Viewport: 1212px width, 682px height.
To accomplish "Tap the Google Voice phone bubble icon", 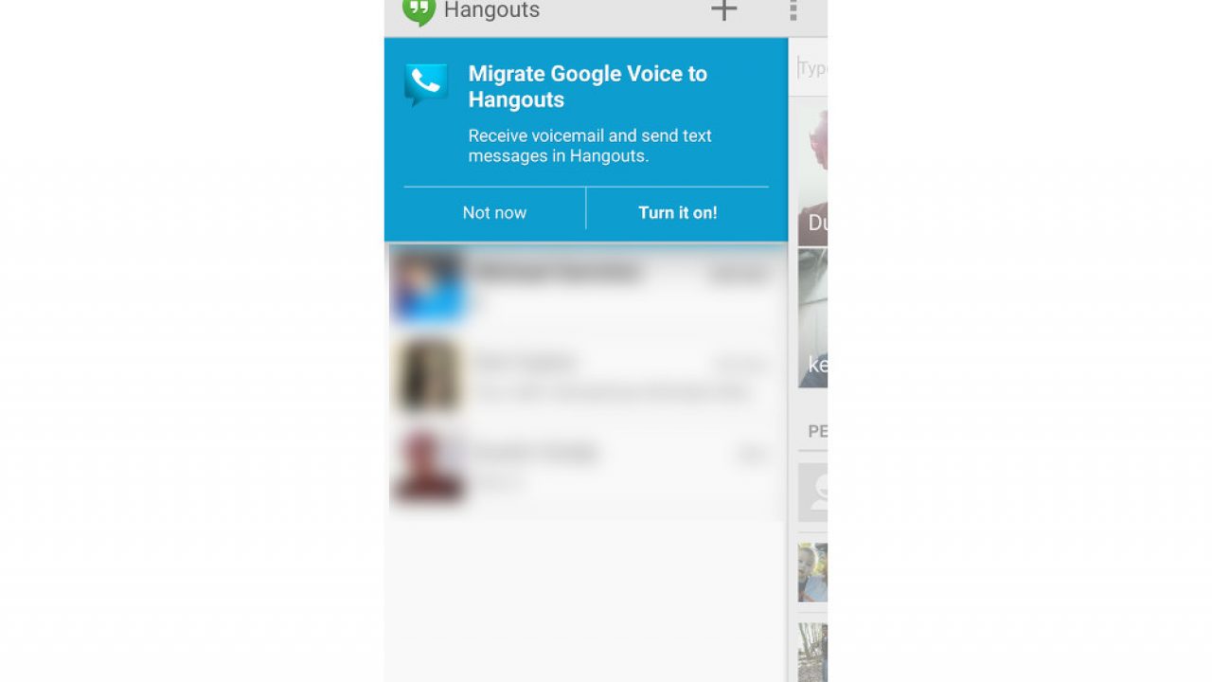I will pyautogui.click(x=426, y=84).
